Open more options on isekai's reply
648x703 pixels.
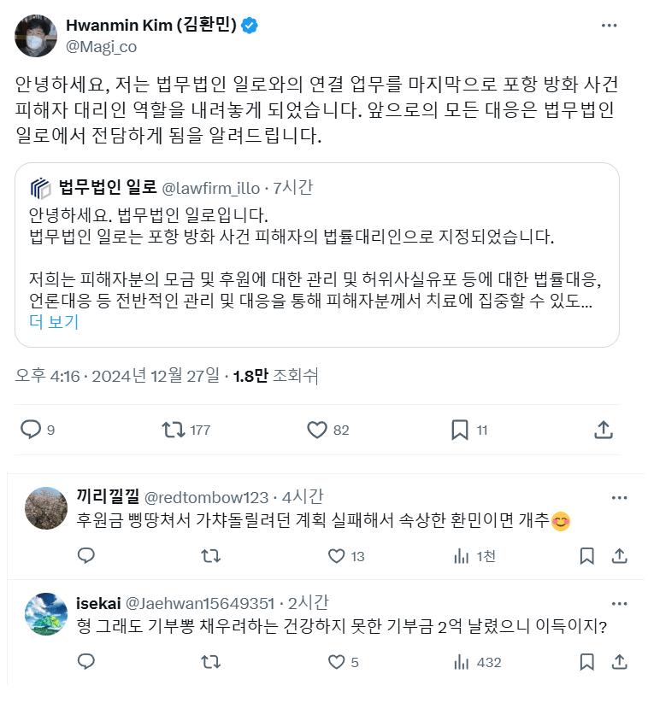click(x=620, y=602)
